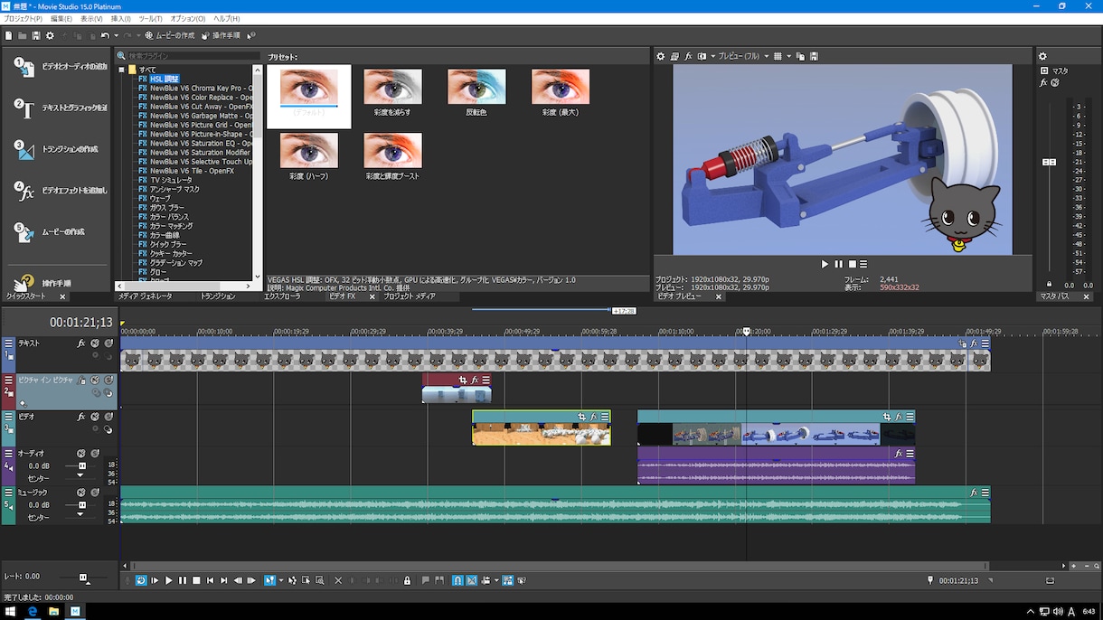This screenshot has width=1103, height=620.
Task: Open track FX on the ビデオ track
Action: pyautogui.click(x=81, y=417)
